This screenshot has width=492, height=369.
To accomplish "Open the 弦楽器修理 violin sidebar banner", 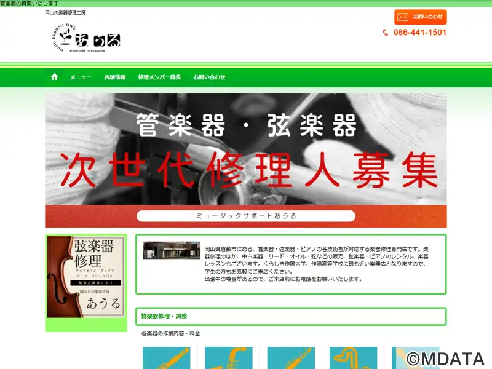I will pyautogui.click(x=86, y=277).
